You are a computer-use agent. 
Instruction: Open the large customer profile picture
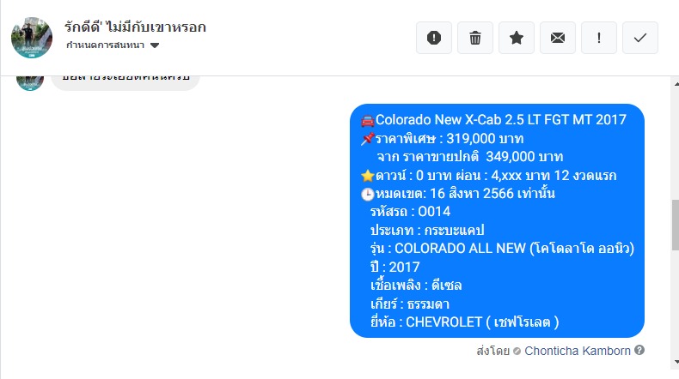pyautogui.click(x=32, y=38)
